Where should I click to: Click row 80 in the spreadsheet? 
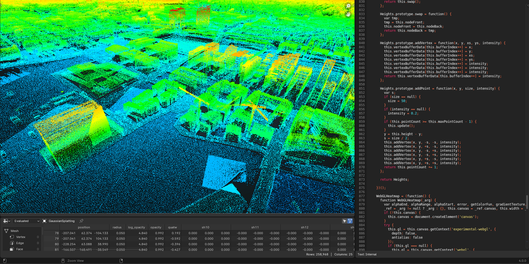pos(57,244)
